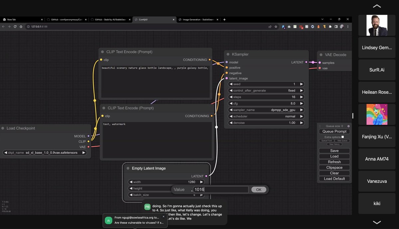Select the Lindsey Gem participant tile
Viewport: 399px width, 229px height.
pos(377,48)
